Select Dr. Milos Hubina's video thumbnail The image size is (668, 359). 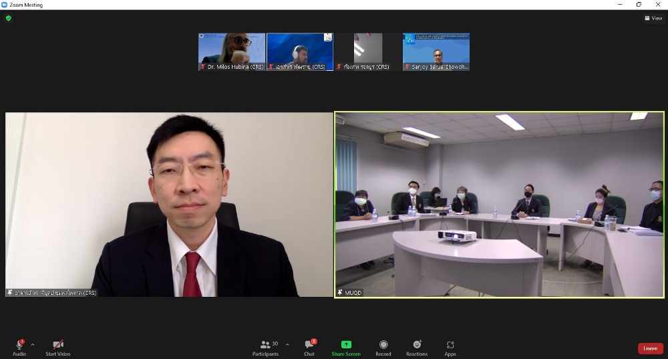pos(232,51)
